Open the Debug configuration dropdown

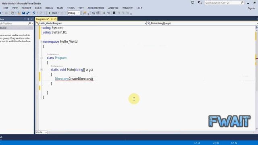(74, 13)
